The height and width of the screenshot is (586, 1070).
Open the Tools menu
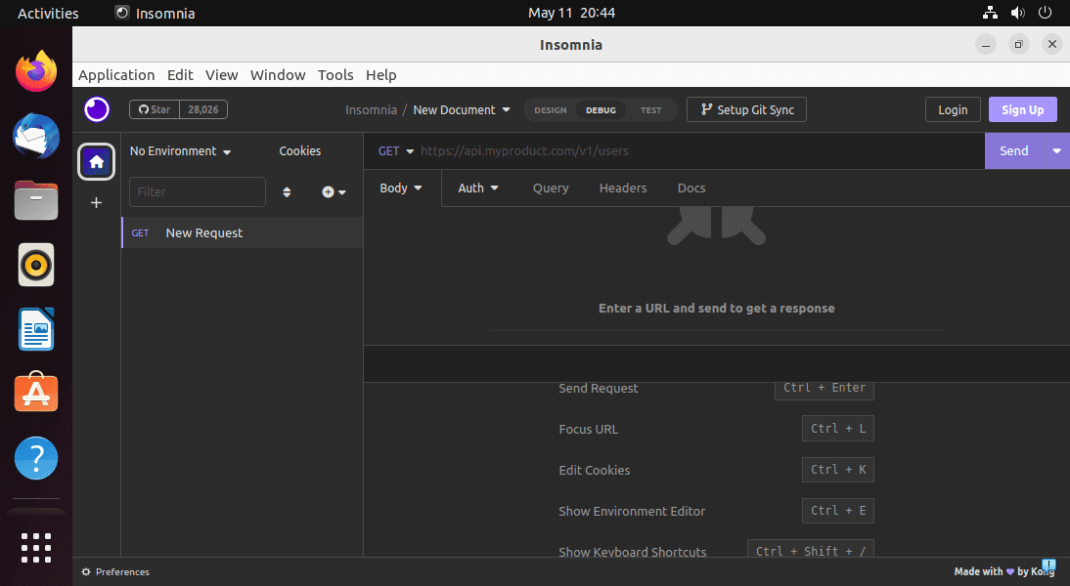(x=335, y=75)
